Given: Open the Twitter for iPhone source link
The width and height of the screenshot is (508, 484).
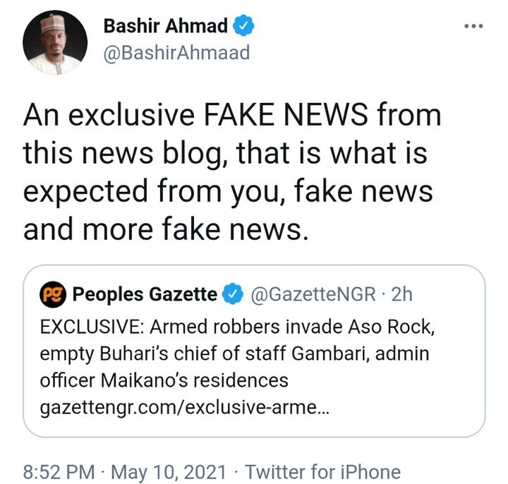Looking at the screenshot, I should tap(322, 471).
